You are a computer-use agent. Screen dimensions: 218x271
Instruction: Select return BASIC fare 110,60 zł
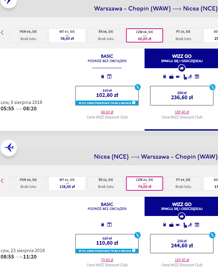pyautogui.click(x=107, y=244)
